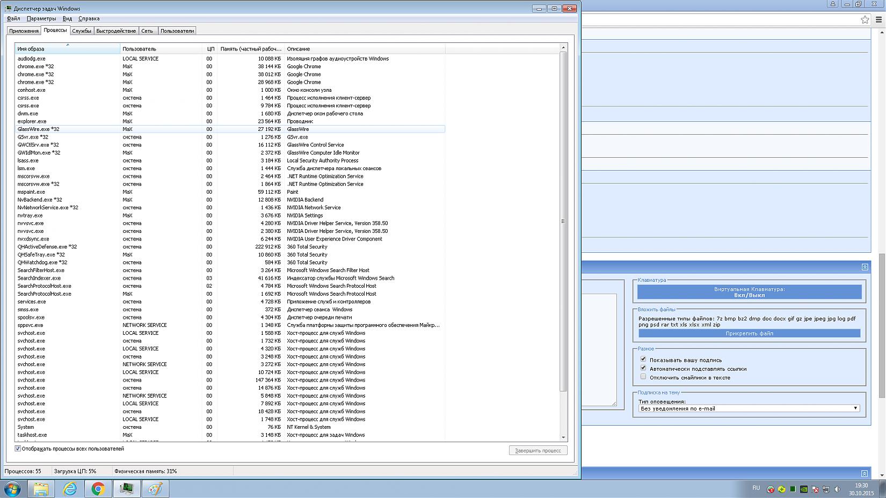
Task: Collapse the bottom forum section
Action: pyautogui.click(x=864, y=473)
